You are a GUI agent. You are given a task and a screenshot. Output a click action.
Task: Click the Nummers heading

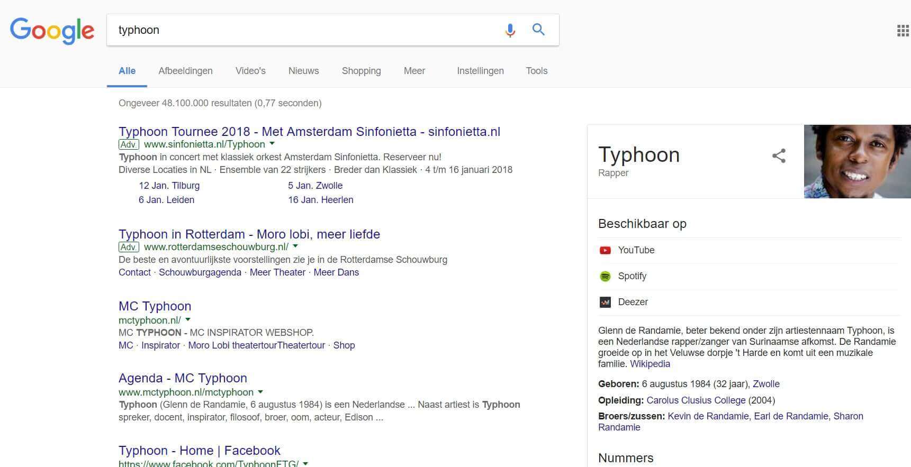626,458
